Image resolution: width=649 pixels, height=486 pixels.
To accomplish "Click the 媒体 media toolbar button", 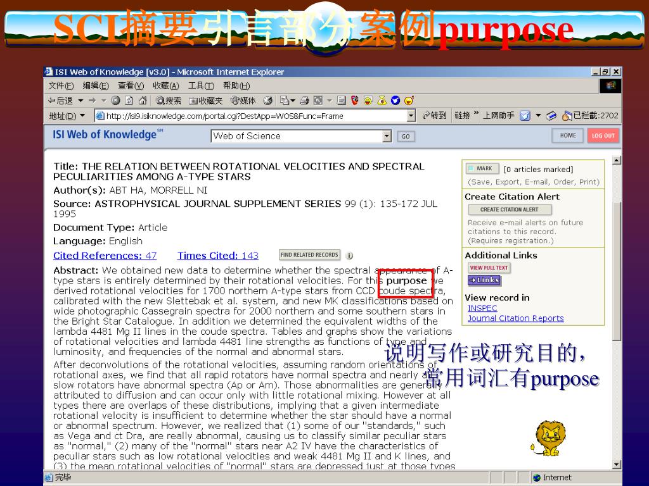I will [x=243, y=101].
